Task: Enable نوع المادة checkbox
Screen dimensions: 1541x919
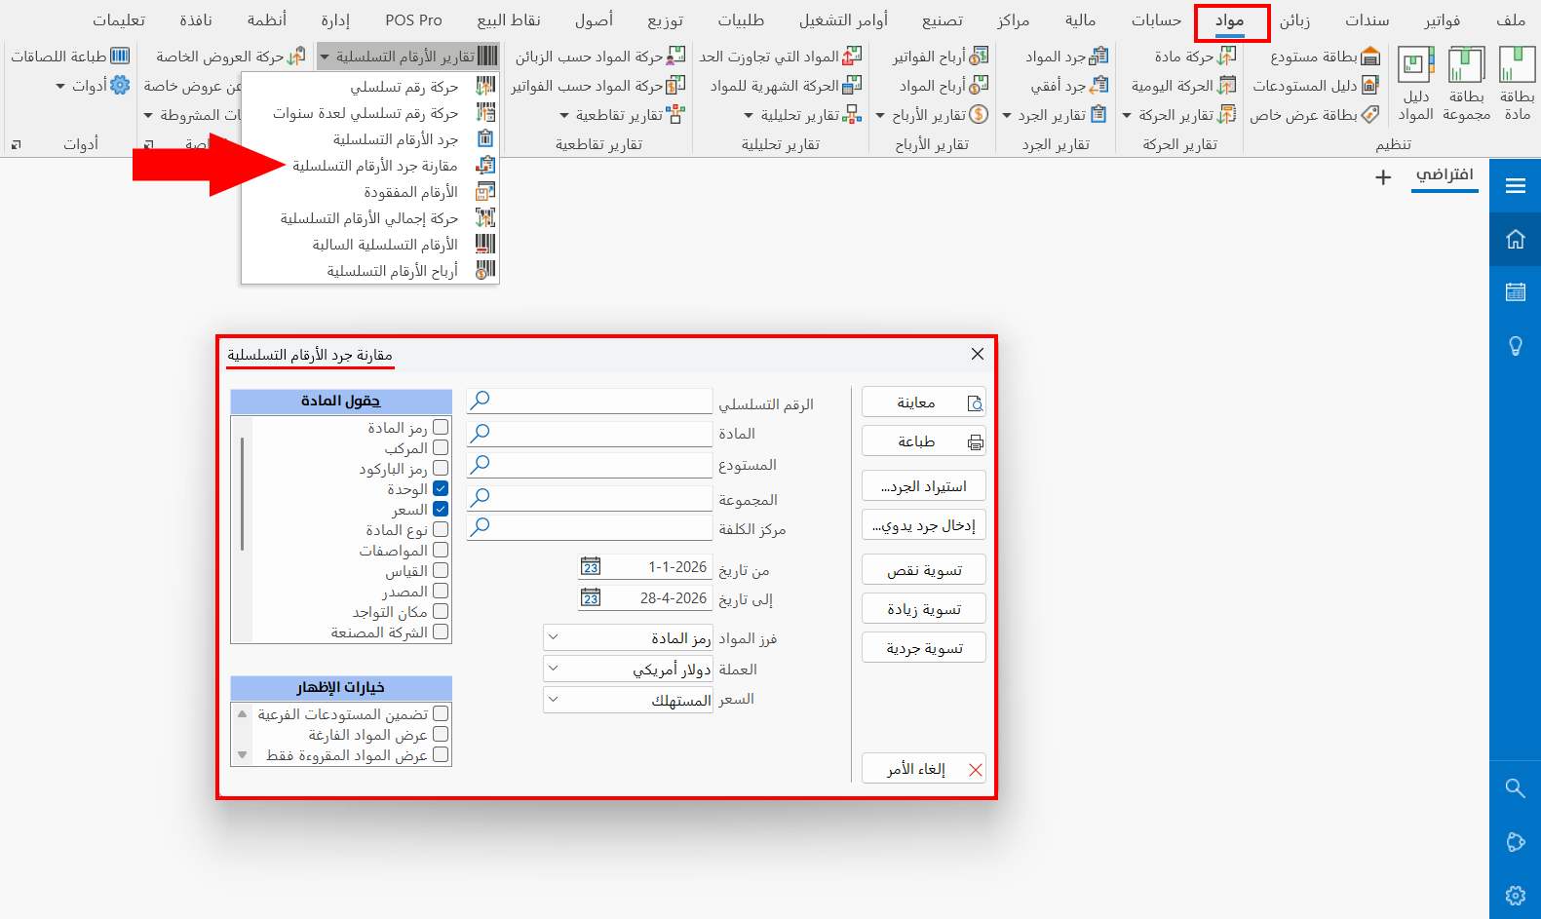Action: click(x=441, y=529)
